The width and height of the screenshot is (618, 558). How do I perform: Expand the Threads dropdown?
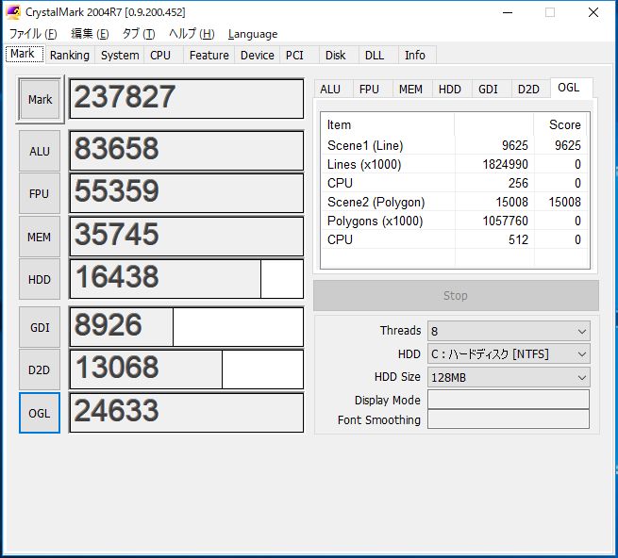coord(509,331)
